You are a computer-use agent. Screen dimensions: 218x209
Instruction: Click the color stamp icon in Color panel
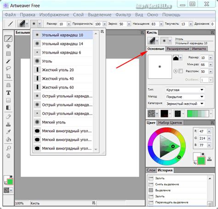(x=210, y=159)
